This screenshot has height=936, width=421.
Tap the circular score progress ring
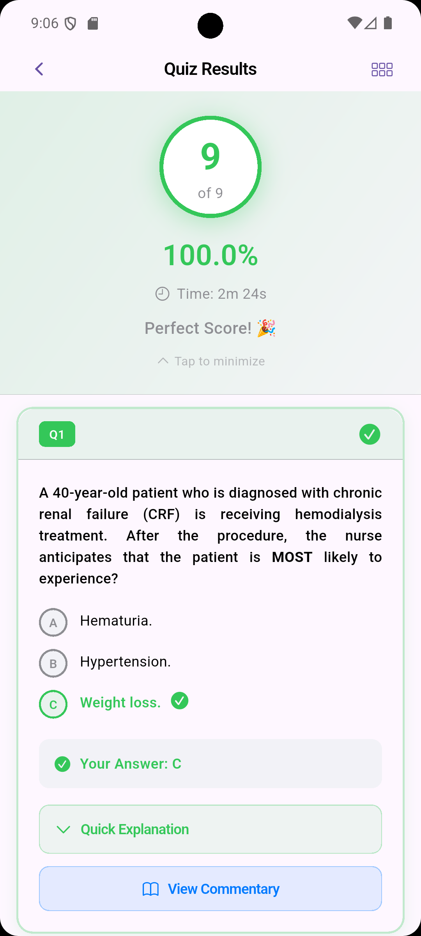210,167
